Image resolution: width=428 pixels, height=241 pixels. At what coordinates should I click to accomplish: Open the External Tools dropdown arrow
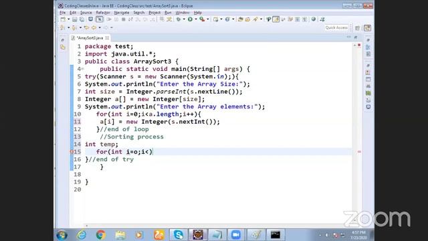click(208, 19)
